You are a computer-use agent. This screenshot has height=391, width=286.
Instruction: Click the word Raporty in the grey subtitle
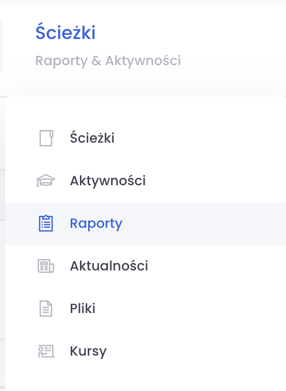62,61
